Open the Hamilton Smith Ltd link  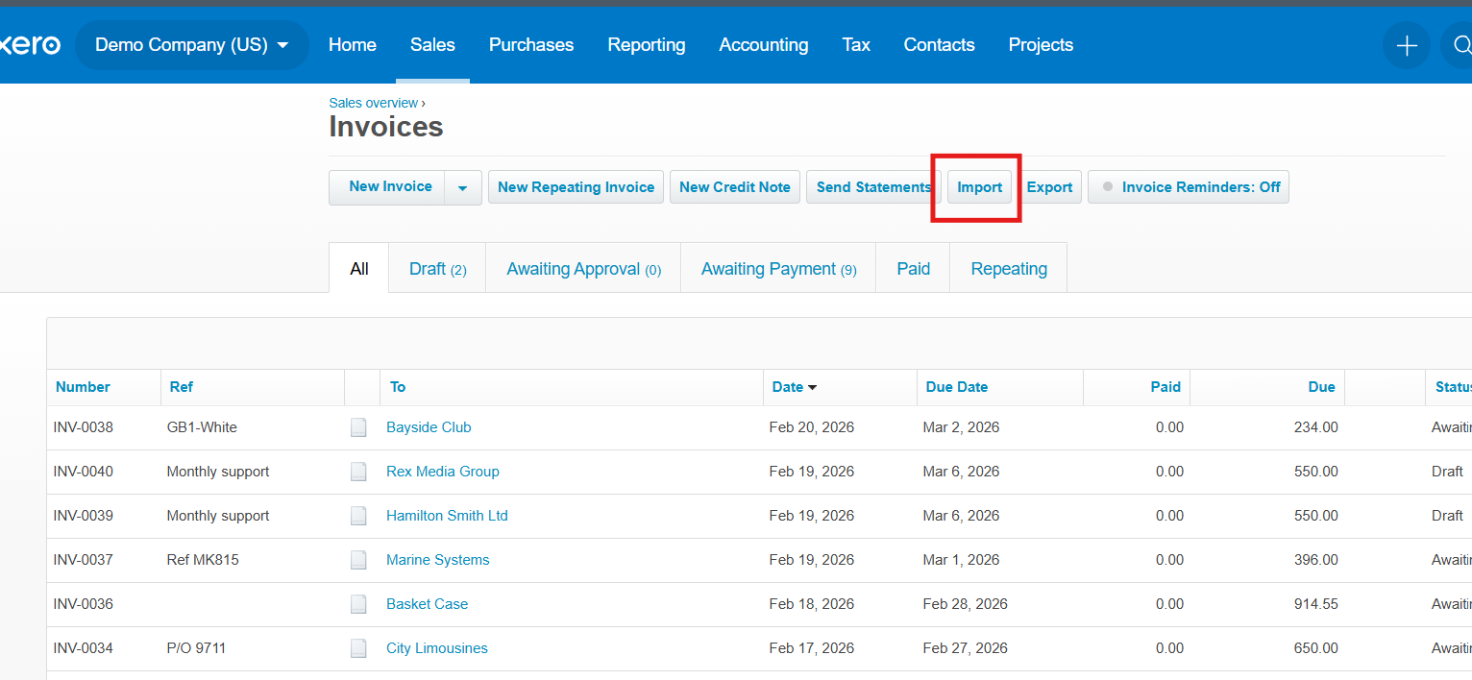[447, 516]
